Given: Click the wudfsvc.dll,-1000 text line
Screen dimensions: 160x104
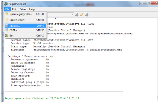Looking at the screenshot, I should point(71,24).
